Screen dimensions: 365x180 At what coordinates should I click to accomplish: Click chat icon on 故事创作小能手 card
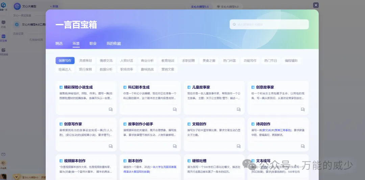click(175, 146)
